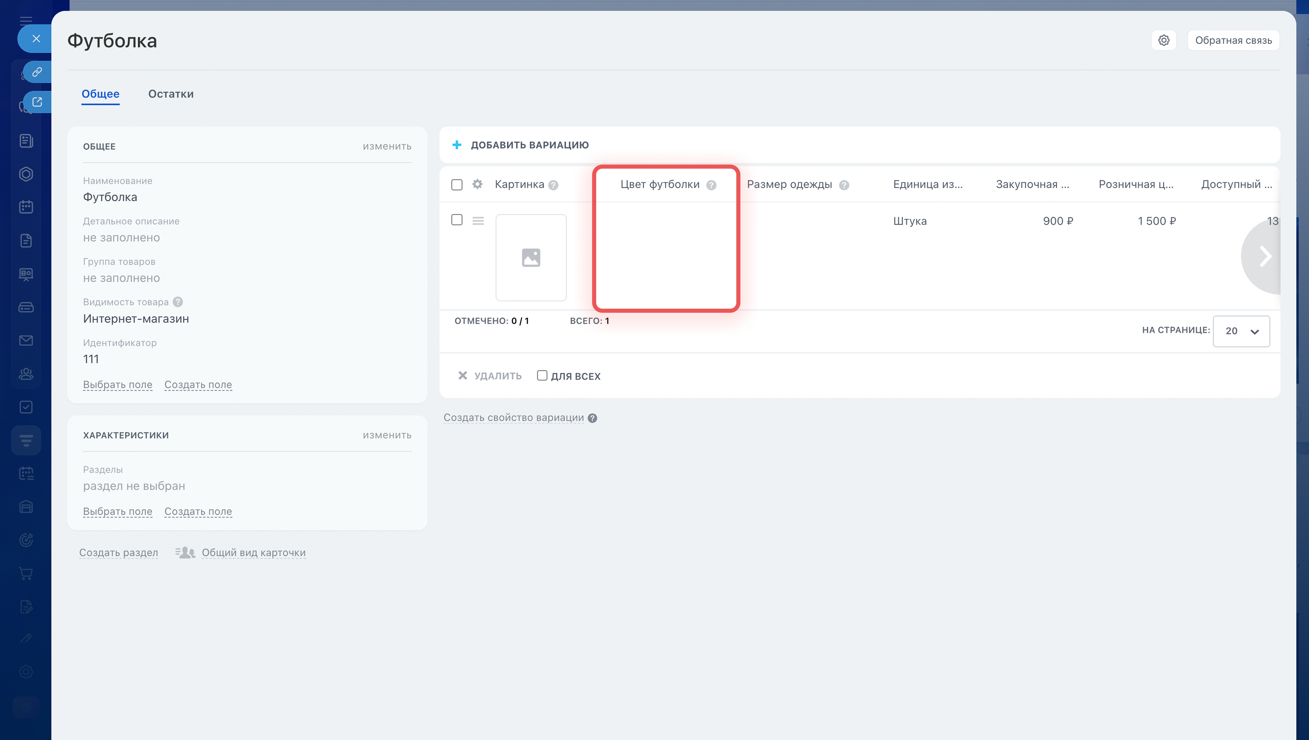The height and width of the screenshot is (740, 1309).
Task: Check the first variation row checkbox
Action: click(x=456, y=219)
